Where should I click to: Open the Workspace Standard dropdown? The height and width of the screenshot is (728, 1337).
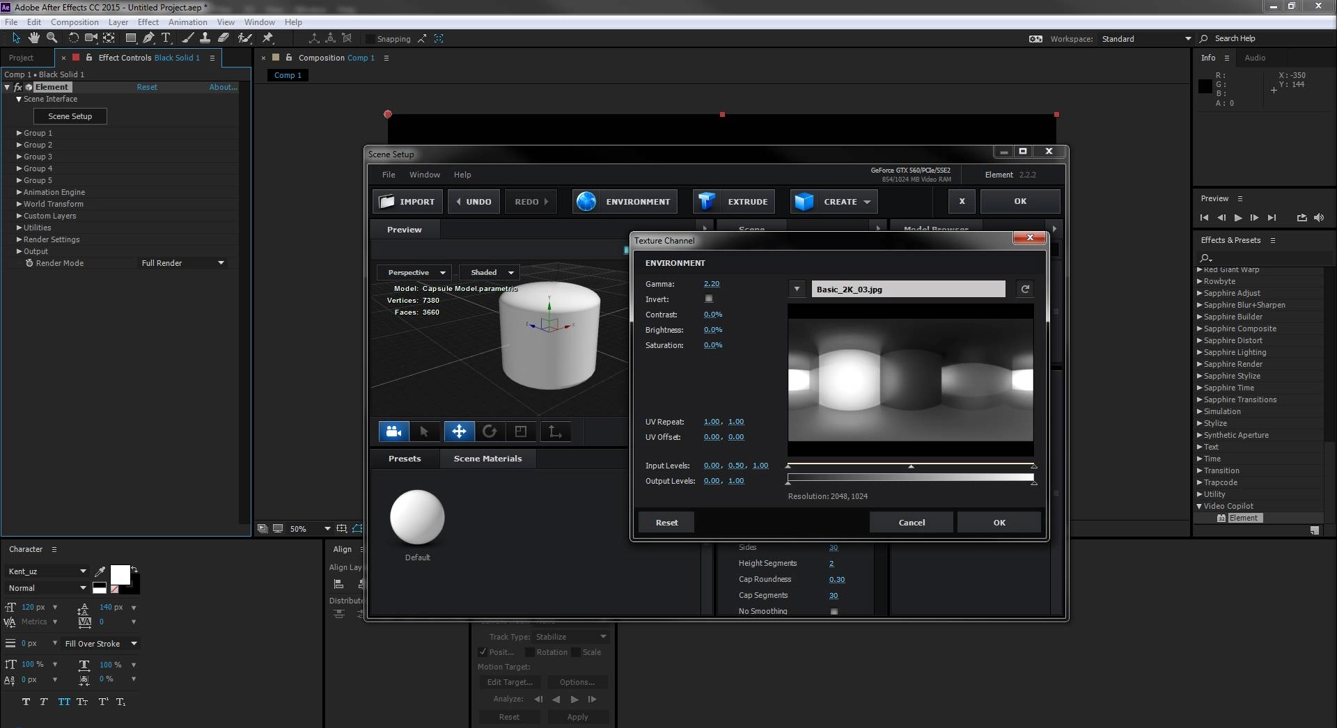[1146, 39]
